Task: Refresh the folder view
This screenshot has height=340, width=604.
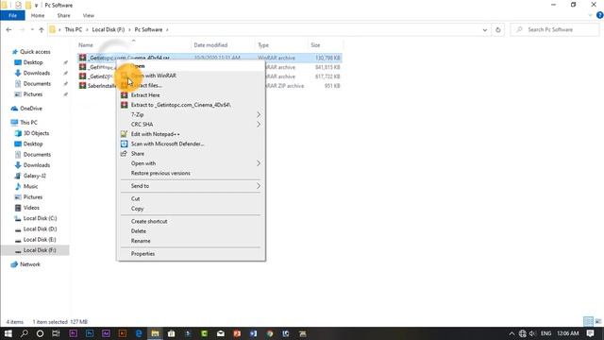Action: [497, 29]
